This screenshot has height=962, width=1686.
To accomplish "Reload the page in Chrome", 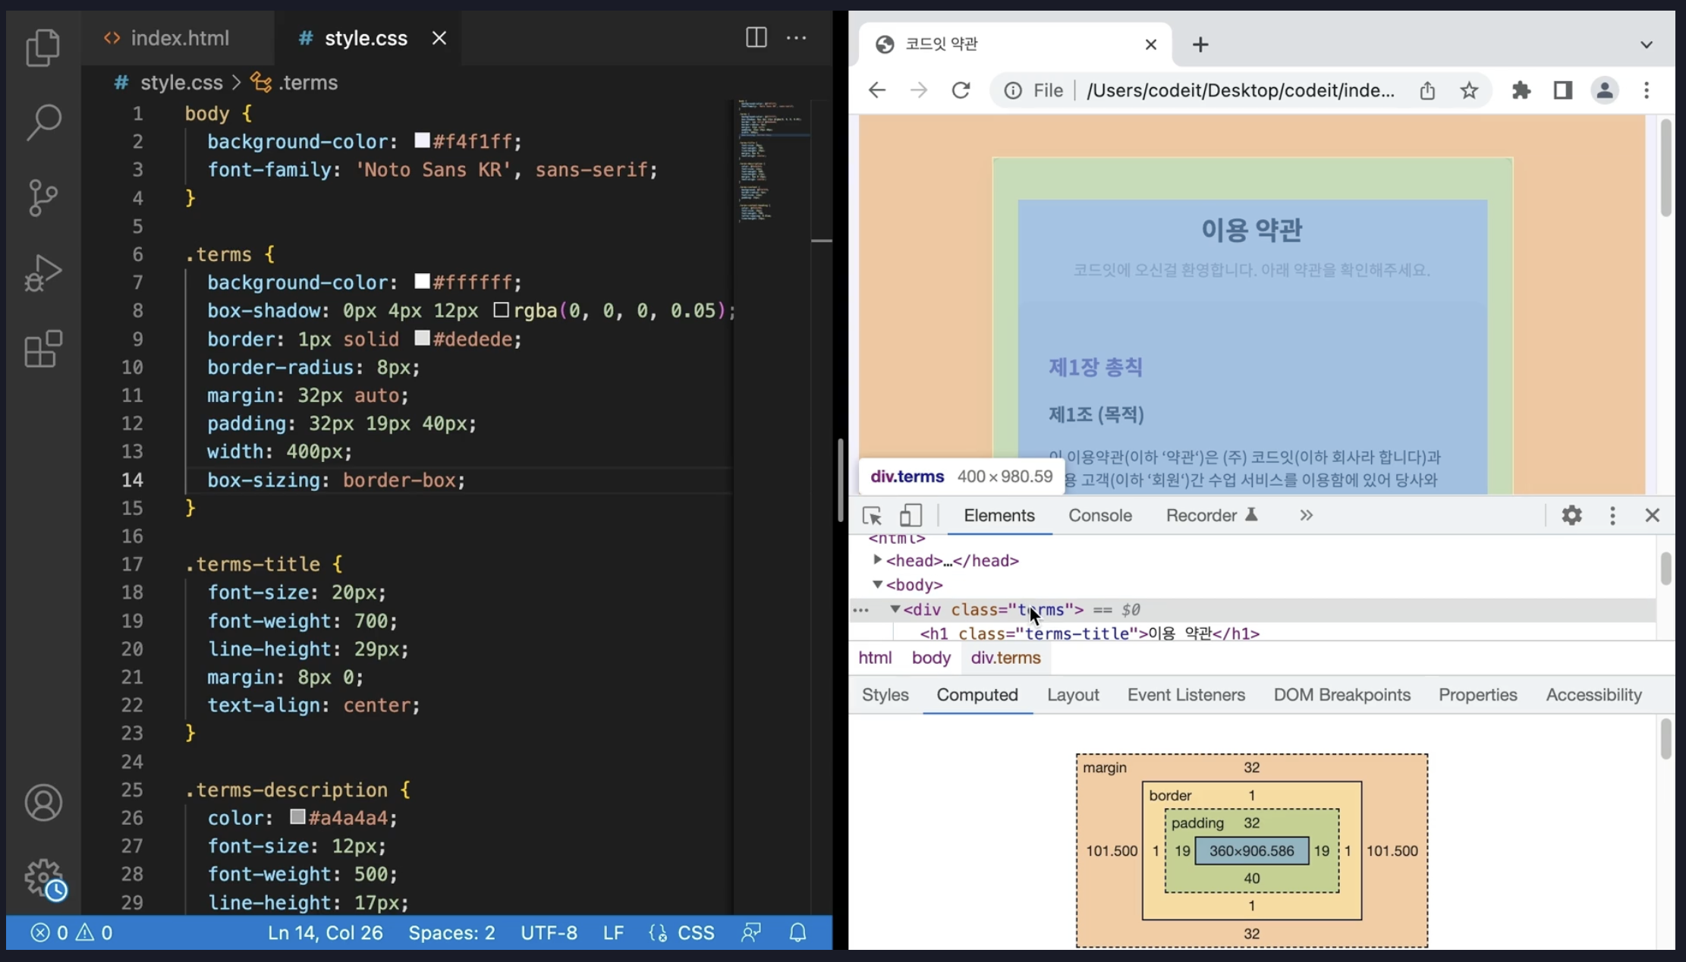I will point(961,90).
